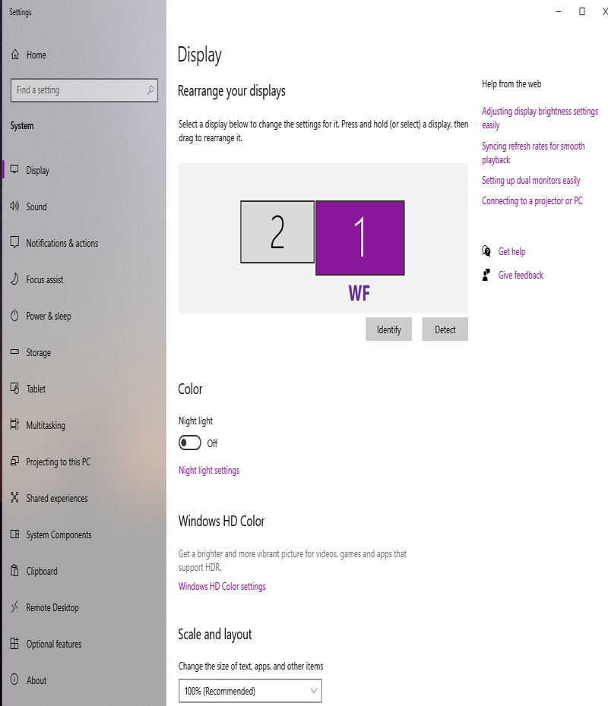
Task: Click the Notifications & actions icon
Action: (x=15, y=243)
